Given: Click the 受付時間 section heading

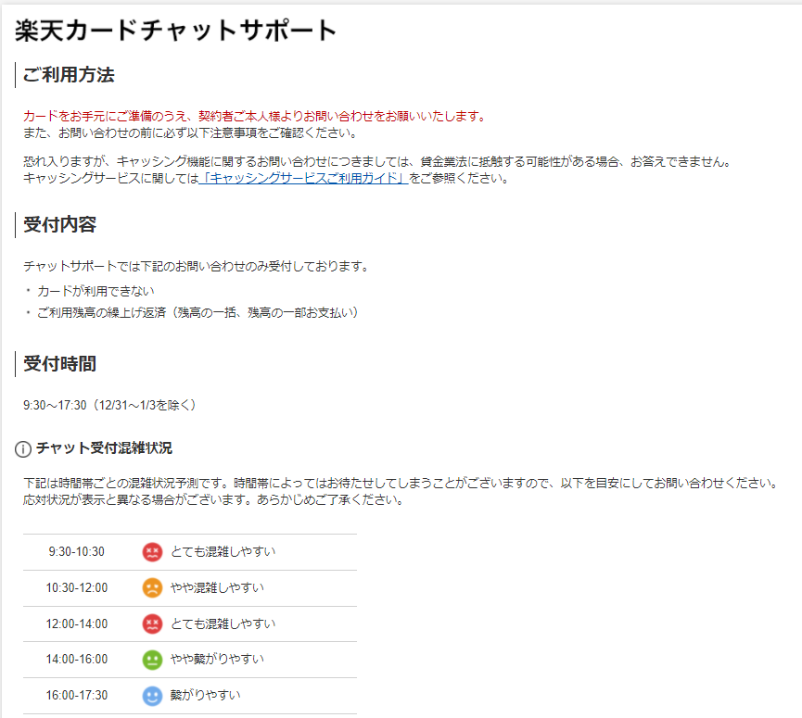Looking at the screenshot, I should click(60, 364).
